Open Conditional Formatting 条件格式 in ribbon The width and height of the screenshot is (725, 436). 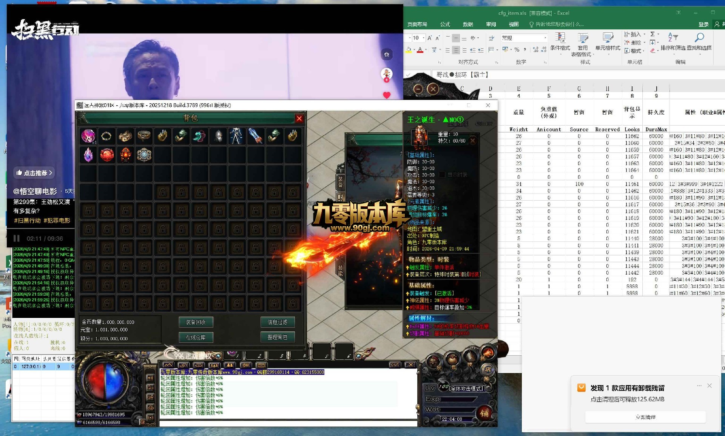560,41
